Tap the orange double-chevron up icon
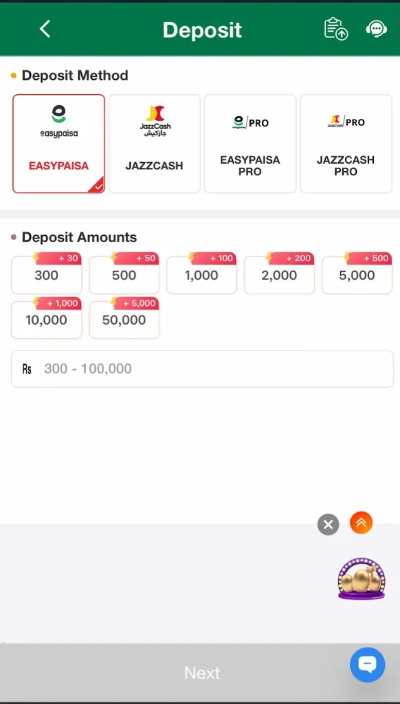The height and width of the screenshot is (704, 400). (x=362, y=522)
